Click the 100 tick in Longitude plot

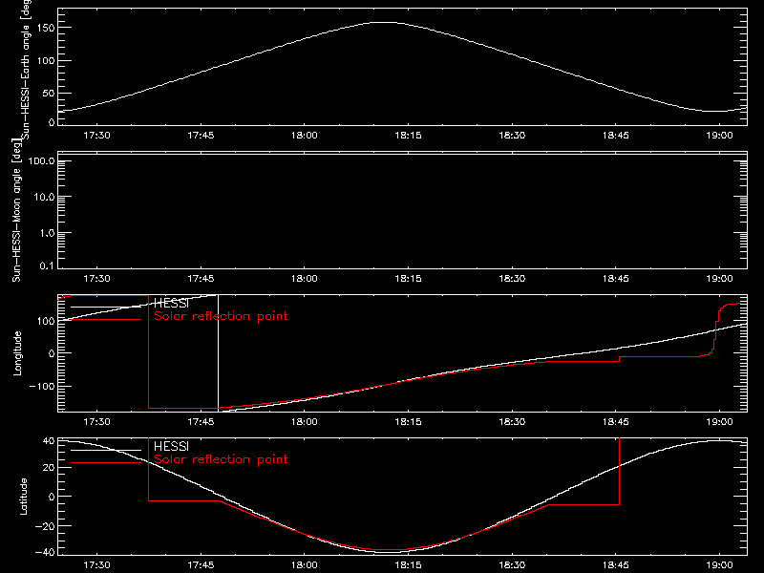tap(45, 321)
